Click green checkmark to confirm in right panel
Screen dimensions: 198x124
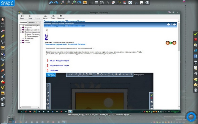pyautogui.click(x=195, y=34)
